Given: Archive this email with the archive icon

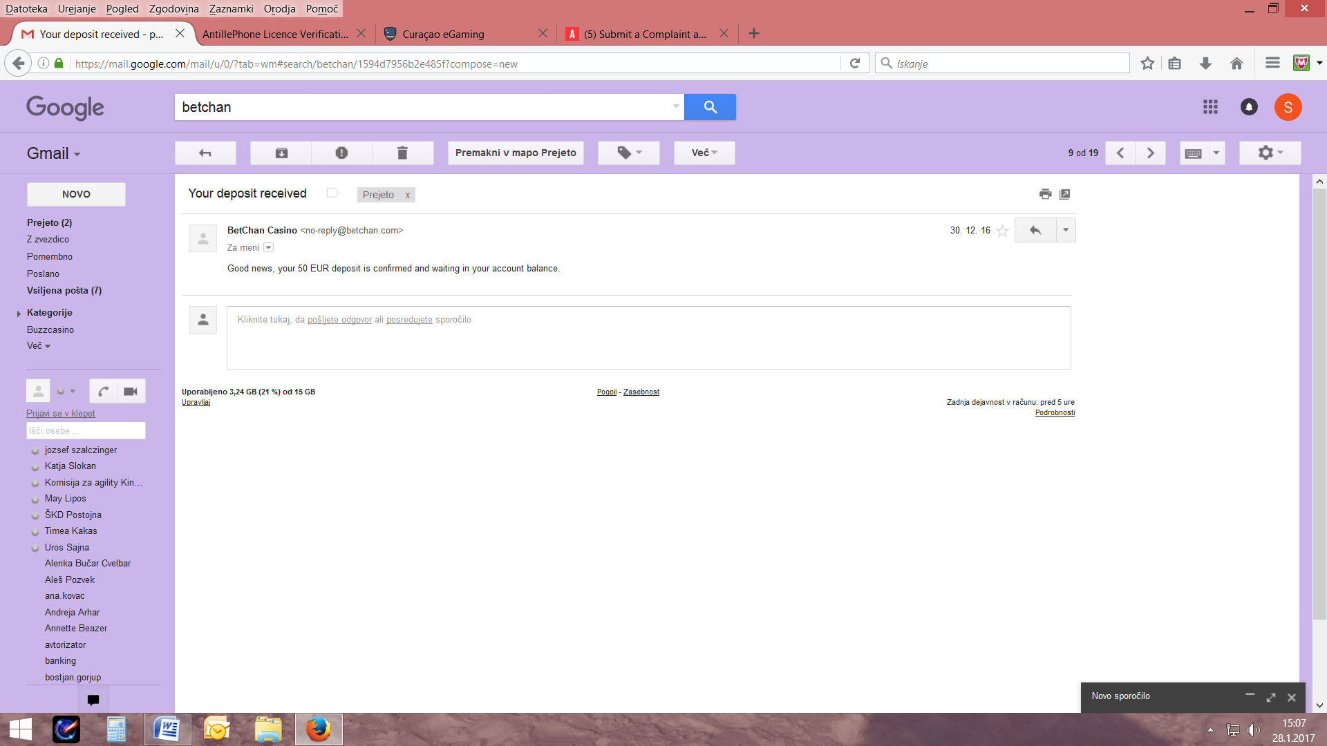Looking at the screenshot, I should coord(281,153).
